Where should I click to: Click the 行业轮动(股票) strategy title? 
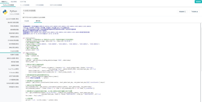coord(30,11)
